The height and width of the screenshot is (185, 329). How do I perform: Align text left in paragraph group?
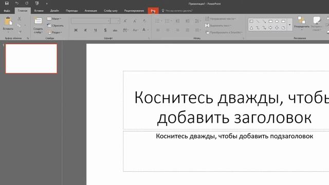[x=158, y=30]
